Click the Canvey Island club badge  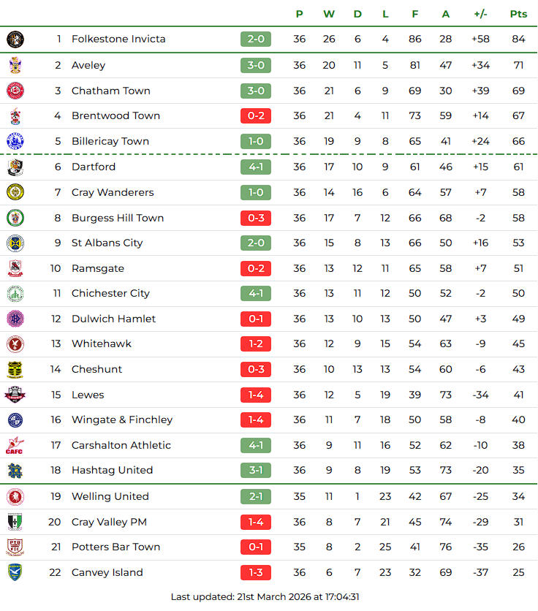point(15,572)
